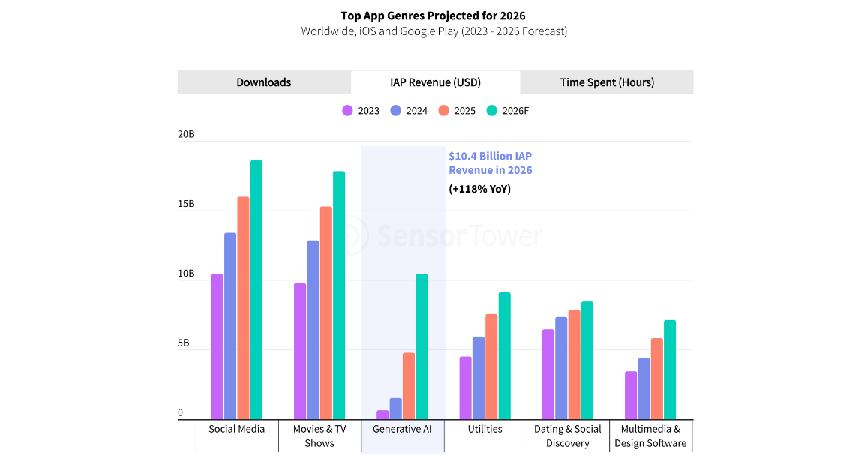
Task: Select the Generative AI 2025 orange bar
Action: click(x=409, y=385)
